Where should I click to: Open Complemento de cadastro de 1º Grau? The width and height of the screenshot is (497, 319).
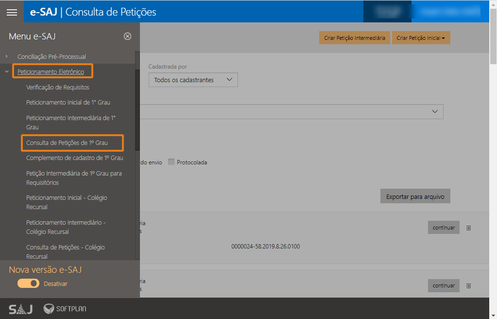coord(74,158)
